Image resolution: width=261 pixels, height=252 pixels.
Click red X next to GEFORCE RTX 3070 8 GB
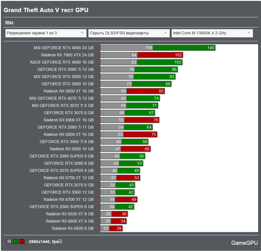96,113
